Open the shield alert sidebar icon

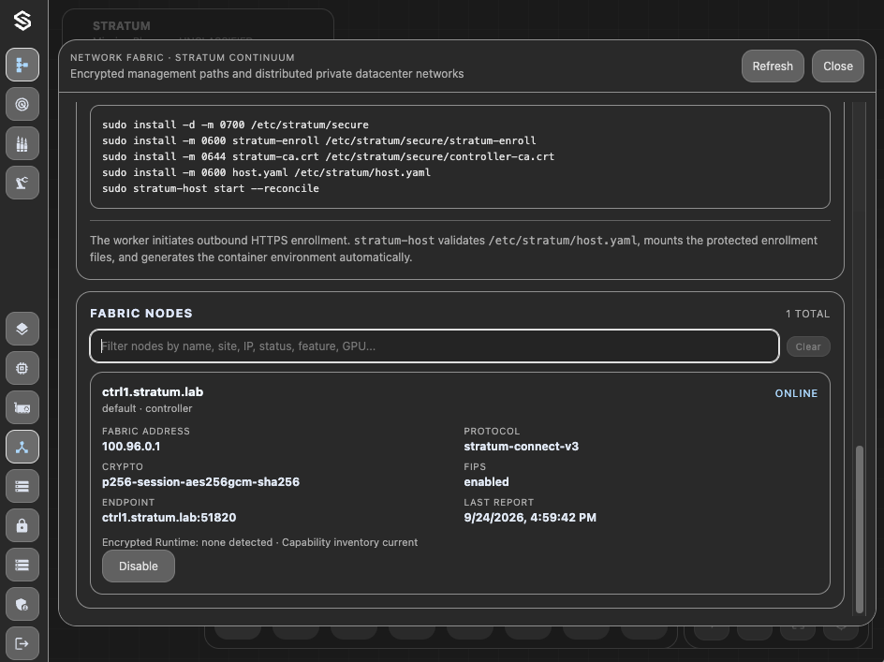click(22, 605)
